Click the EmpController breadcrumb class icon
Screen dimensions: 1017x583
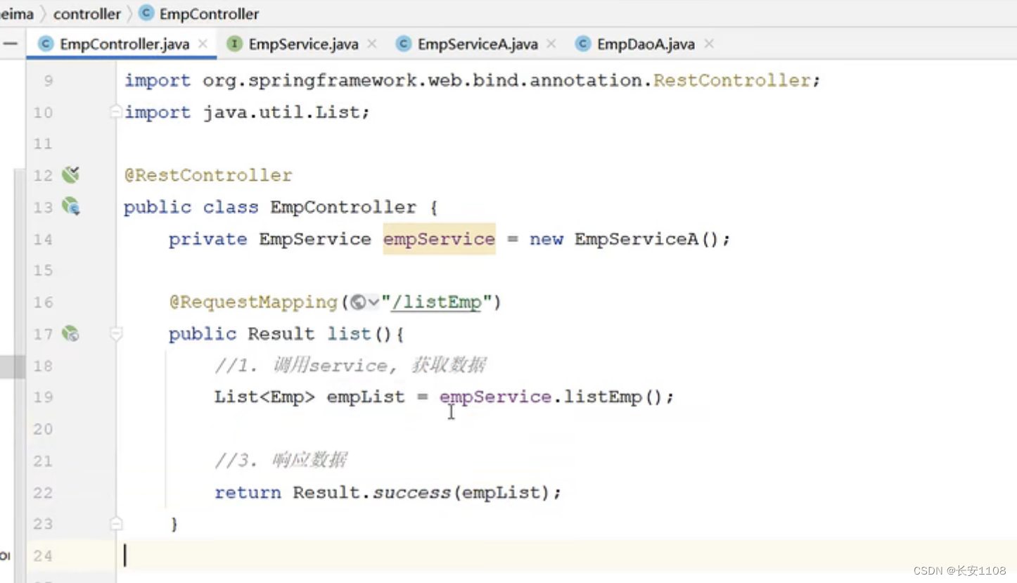(146, 13)
